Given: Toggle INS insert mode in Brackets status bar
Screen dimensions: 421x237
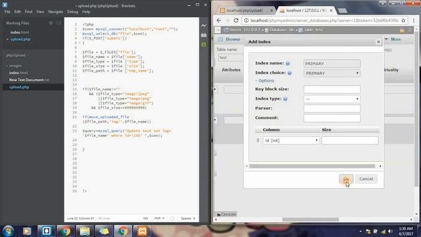Looking at the screenshot, I should coord(145,219).
